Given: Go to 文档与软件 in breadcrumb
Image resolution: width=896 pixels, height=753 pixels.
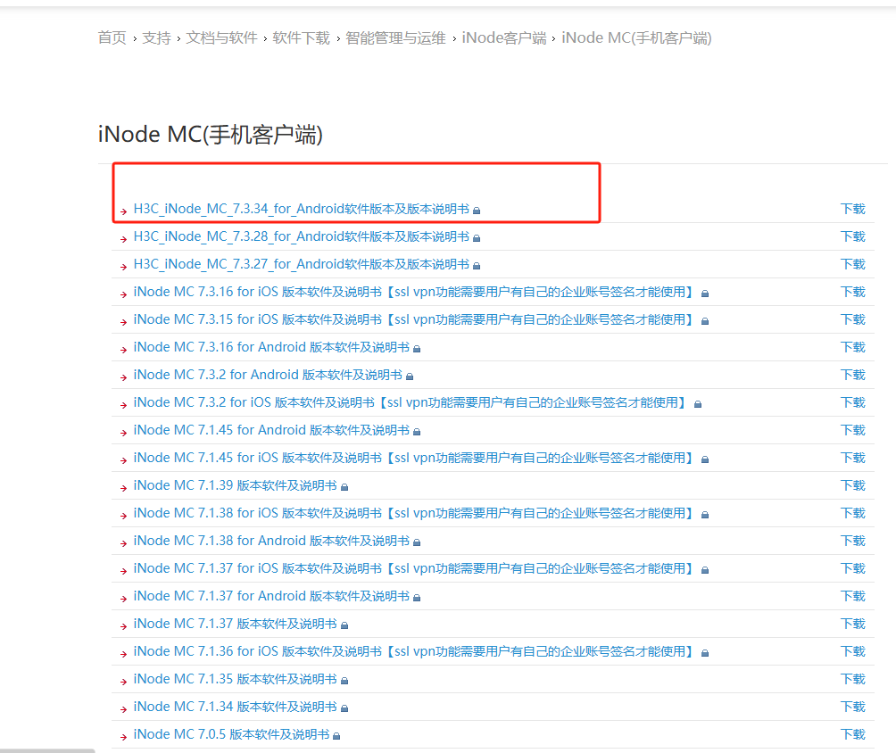Looking at the screenshot, I should (x=221, y=38).
